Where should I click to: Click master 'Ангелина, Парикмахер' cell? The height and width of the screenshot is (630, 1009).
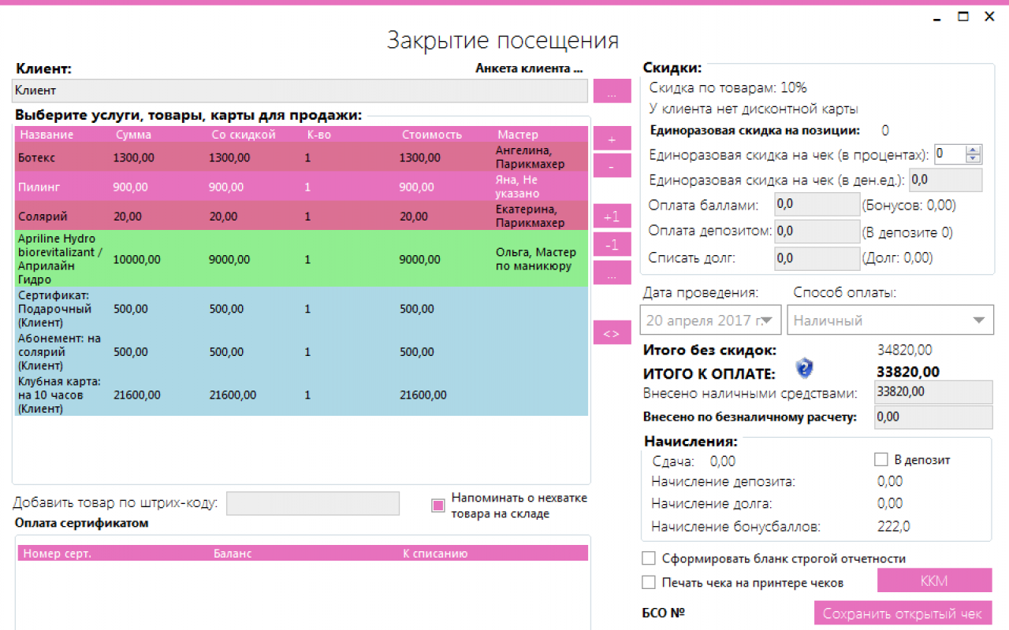[x=531, y=157]
